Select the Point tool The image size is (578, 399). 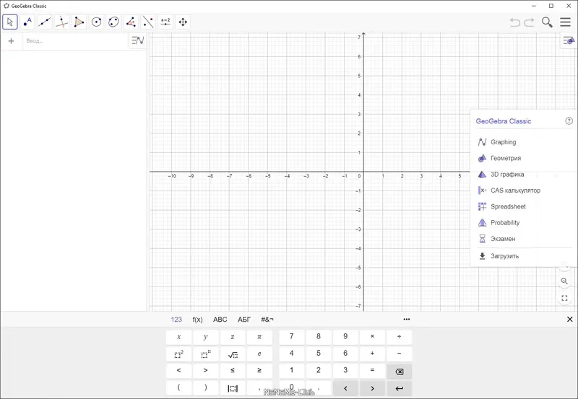[x=27, y=22]
